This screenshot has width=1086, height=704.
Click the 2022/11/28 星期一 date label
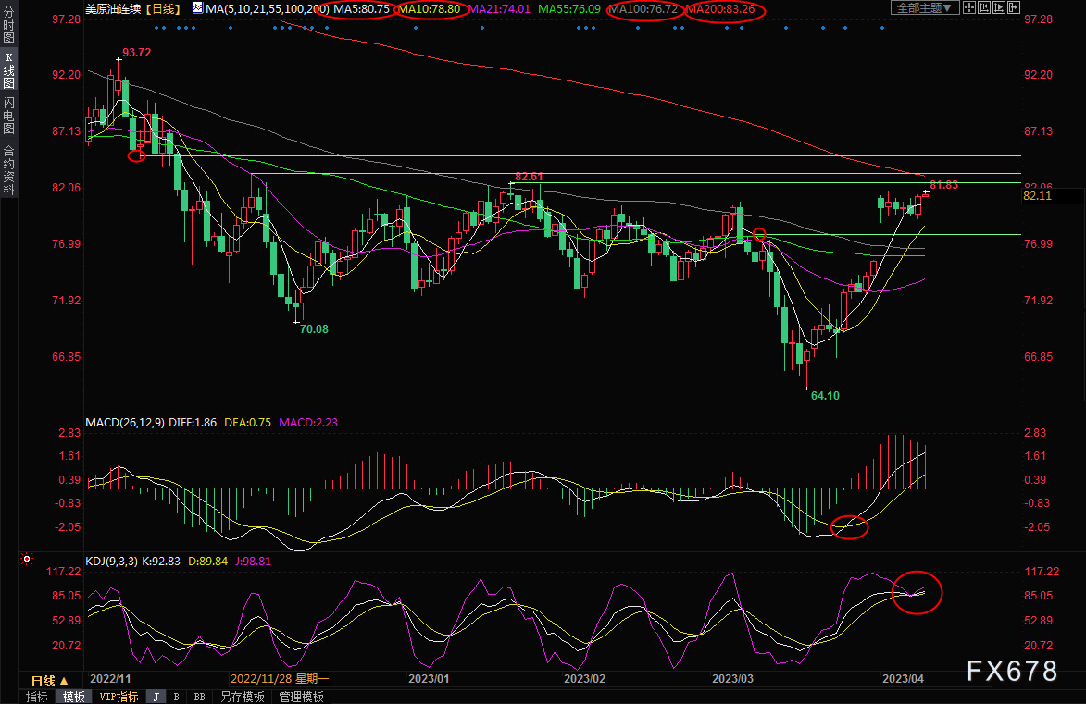[x=280, y=679]
